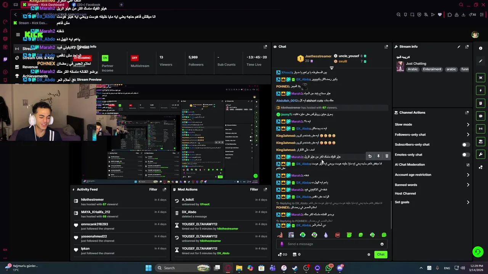
Task: Open Revenue in the sidebar
Action: tap(30, 67)
